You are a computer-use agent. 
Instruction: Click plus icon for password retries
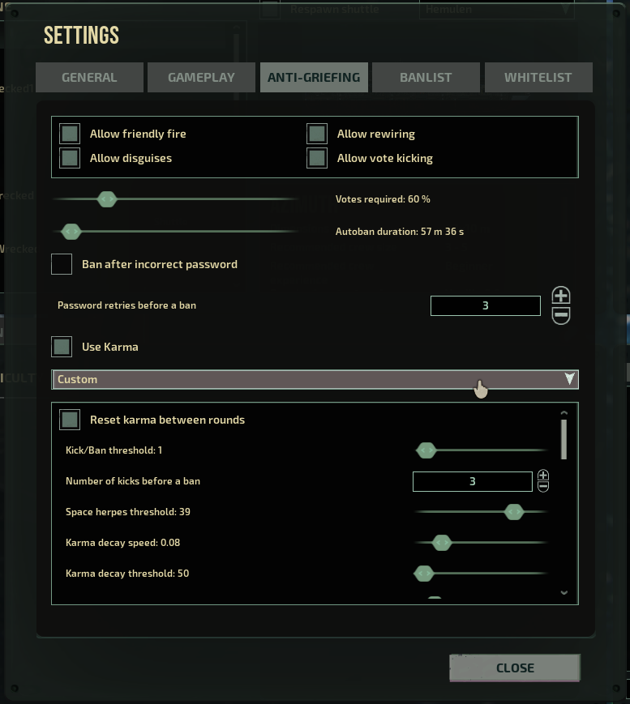click(560, 296)
